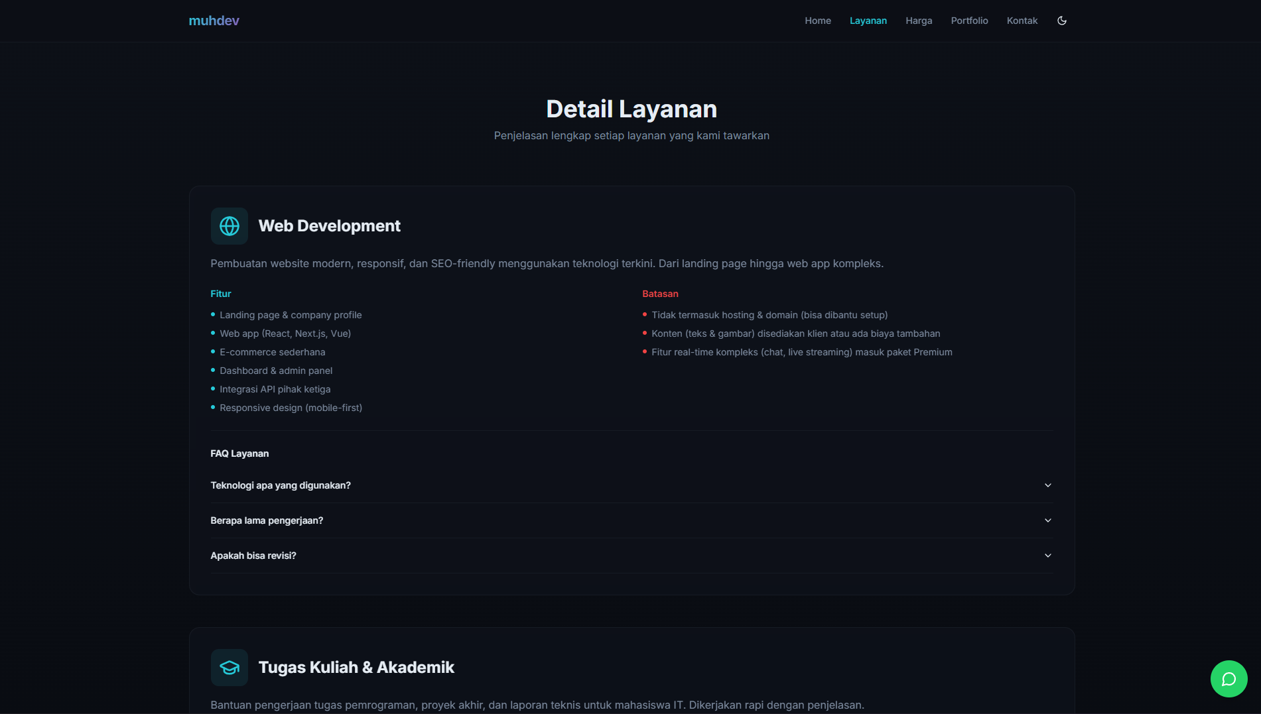Click chevron beside Teknologi apa yang digunakan
Image resolution: width=1261 pixels, height=714 pixels.
pyautogui.click(x=1047, y=485)
